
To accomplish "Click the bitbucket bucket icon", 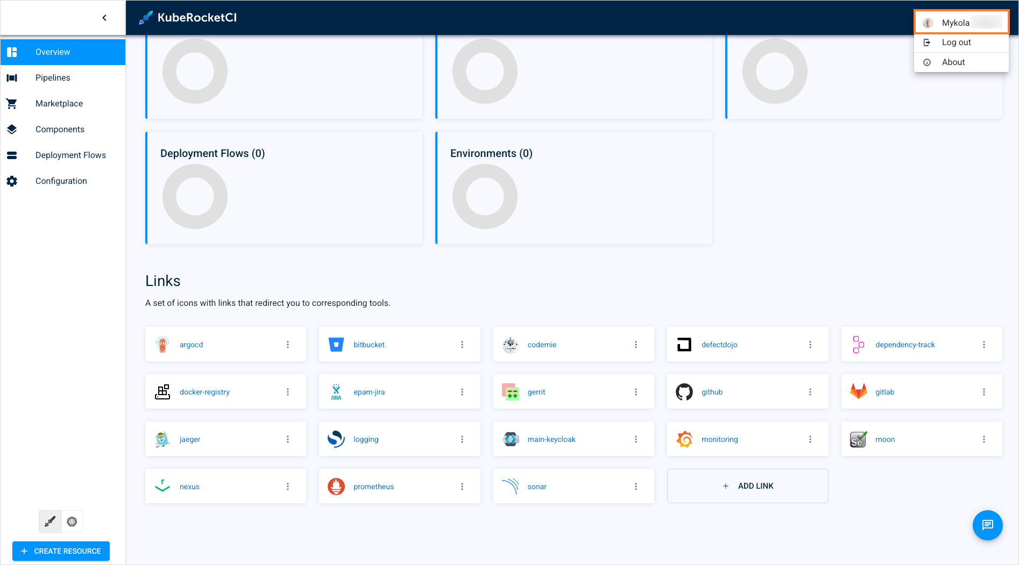I will (x=336, y=345).
